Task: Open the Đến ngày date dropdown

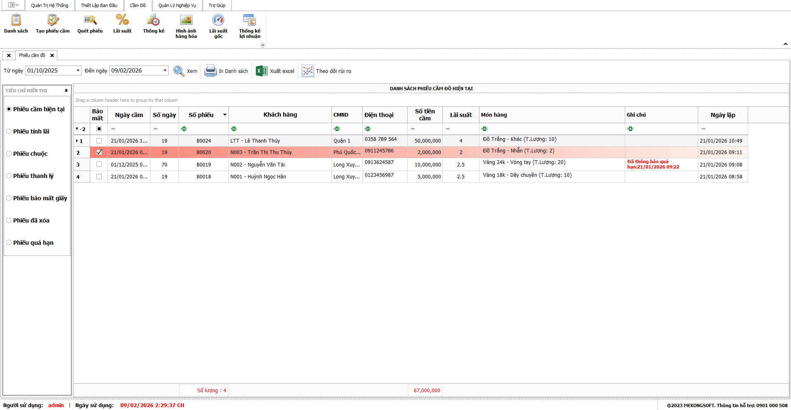Action: 165,70
